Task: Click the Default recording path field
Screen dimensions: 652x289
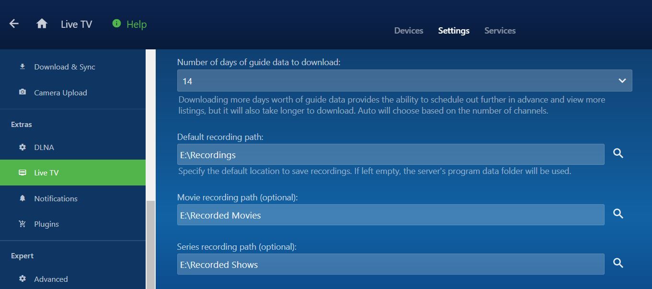Action: click(390, 154)
